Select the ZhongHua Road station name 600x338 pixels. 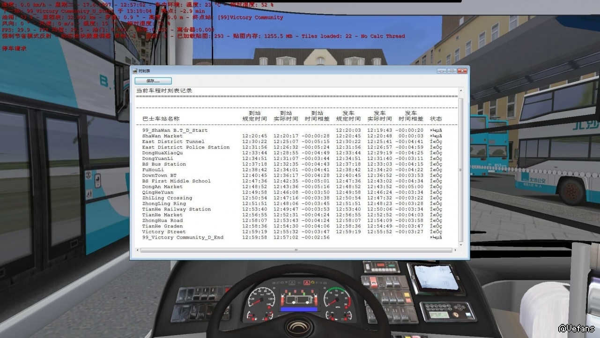(163, 220)
